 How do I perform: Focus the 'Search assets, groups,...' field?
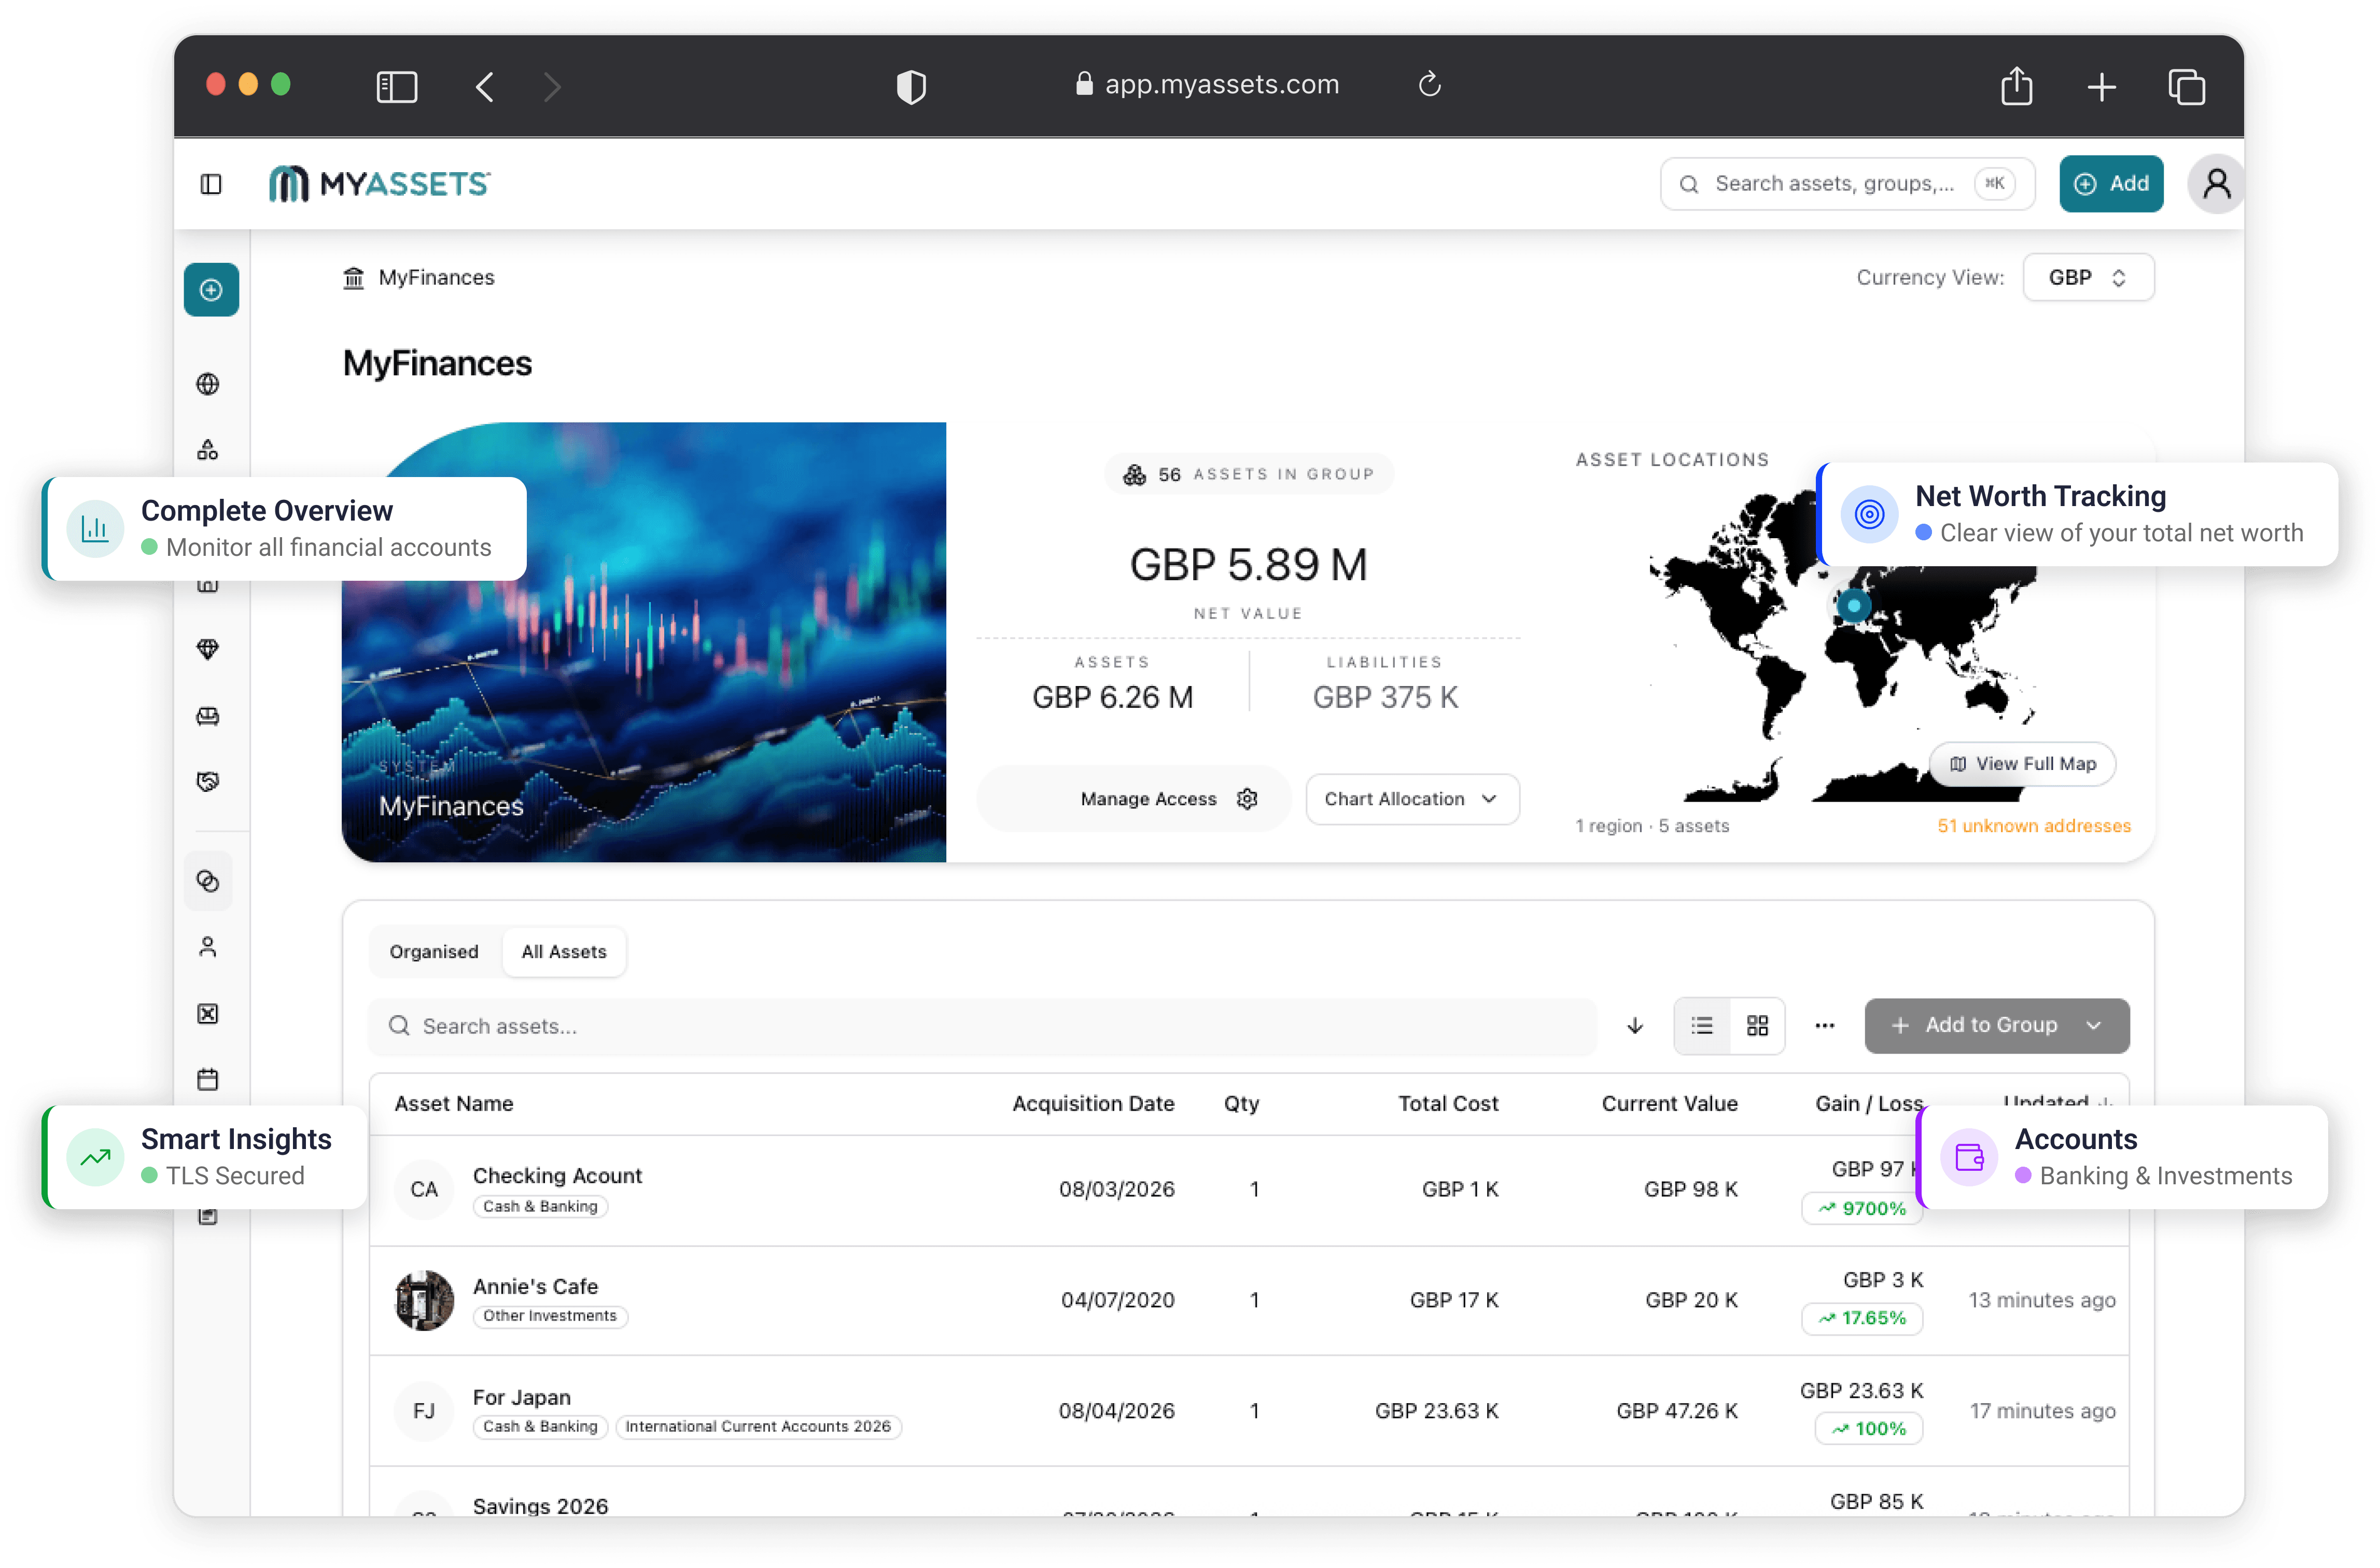[x=1846, y=184]
